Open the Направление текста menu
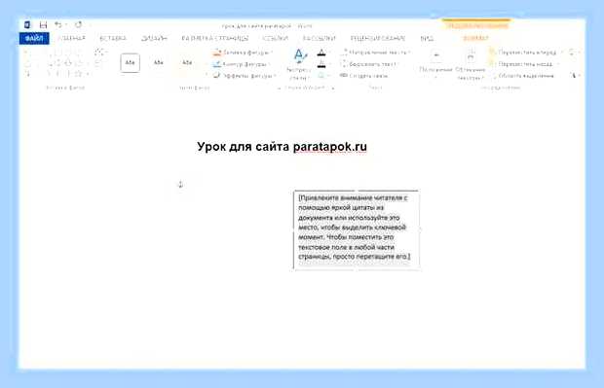The height and width of the screenshot is (388, 604). coord(376,52)
